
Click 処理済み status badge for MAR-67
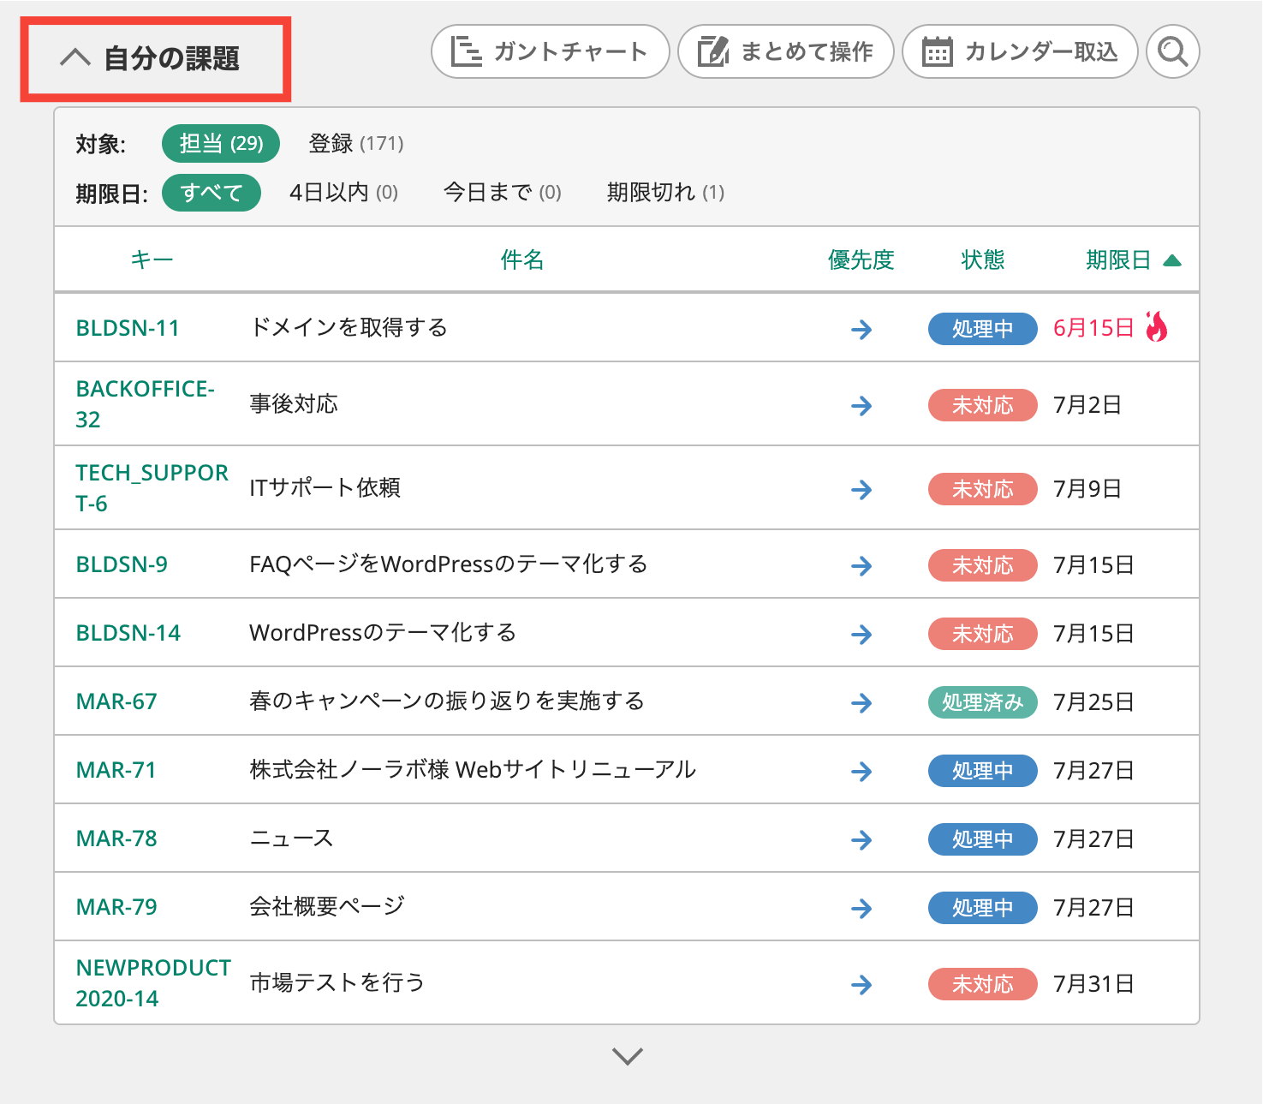point(982,702)
